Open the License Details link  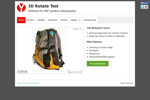(34, 83)
